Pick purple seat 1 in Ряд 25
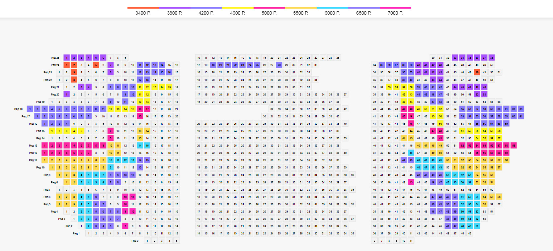Screen dimensions: 553x251 (x=67, y=58)
